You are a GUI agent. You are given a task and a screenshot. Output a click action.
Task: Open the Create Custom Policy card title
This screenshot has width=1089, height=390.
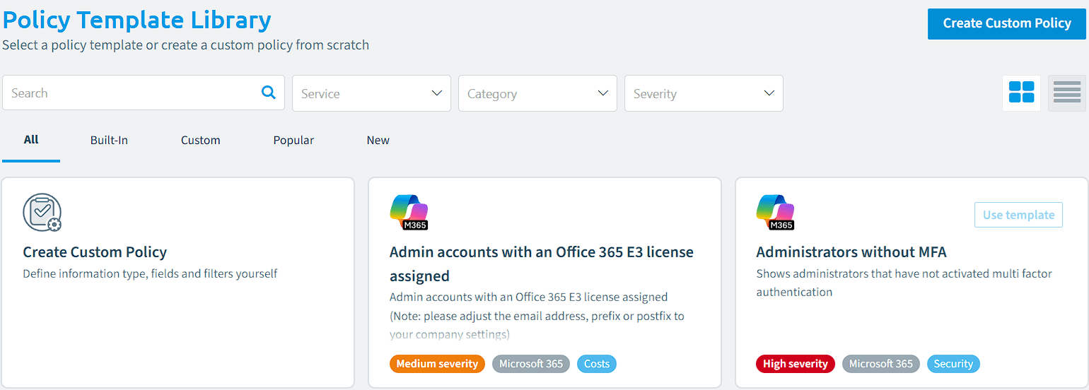[95, 252]
